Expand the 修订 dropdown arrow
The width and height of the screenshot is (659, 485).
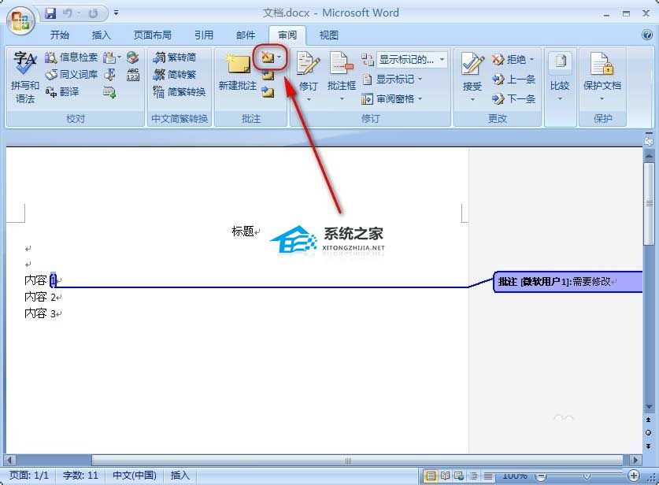pyautogui.click(x=309, y=99)
